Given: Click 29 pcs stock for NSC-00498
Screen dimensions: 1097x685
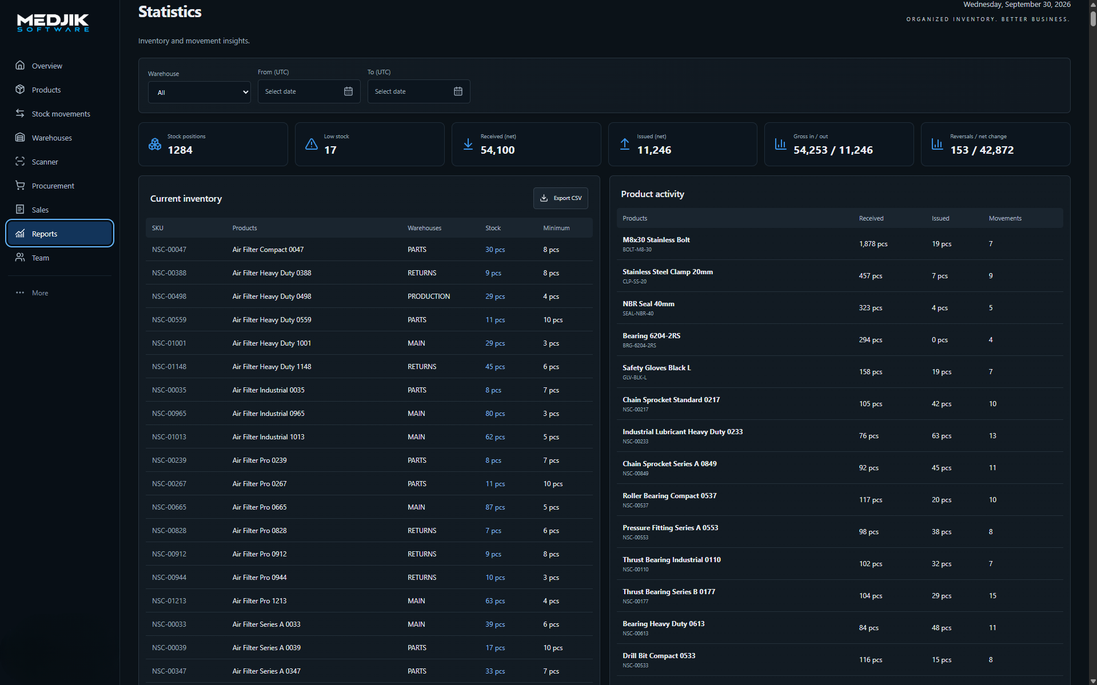Looking at the screenshot, I should pos(495,297).
